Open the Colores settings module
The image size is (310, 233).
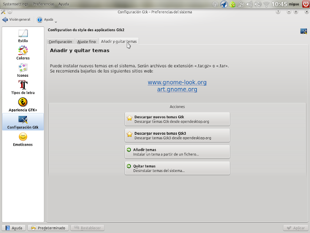pos(23,53)
